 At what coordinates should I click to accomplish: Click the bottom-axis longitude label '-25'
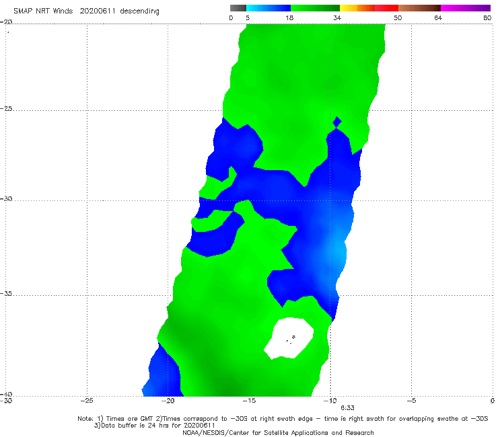(87, 401)
